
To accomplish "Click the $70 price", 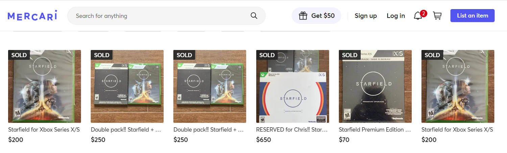I will click(344, 140).
